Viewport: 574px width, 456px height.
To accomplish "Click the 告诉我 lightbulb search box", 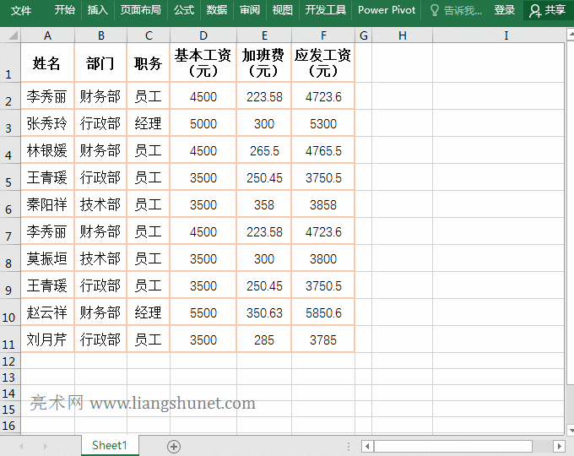I will (x=456, y=10).
